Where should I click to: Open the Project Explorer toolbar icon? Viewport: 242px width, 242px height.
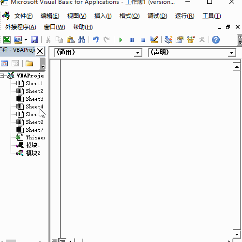(168, 40)
